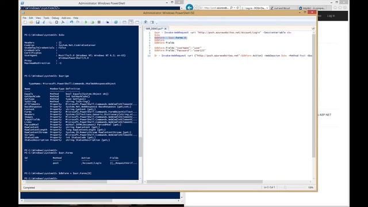Click the browser address bar search icon
The image size is (368, 207).
click(x=231, y=8)
